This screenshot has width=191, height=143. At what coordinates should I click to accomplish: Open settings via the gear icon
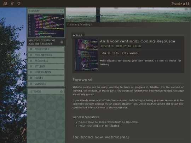pyautogui.click(x=61, y=91)
